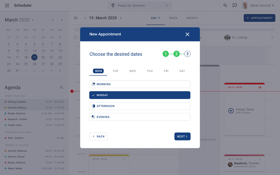Go to previous month in mini calendar
The image size is (280, 175).
(52, 20)
